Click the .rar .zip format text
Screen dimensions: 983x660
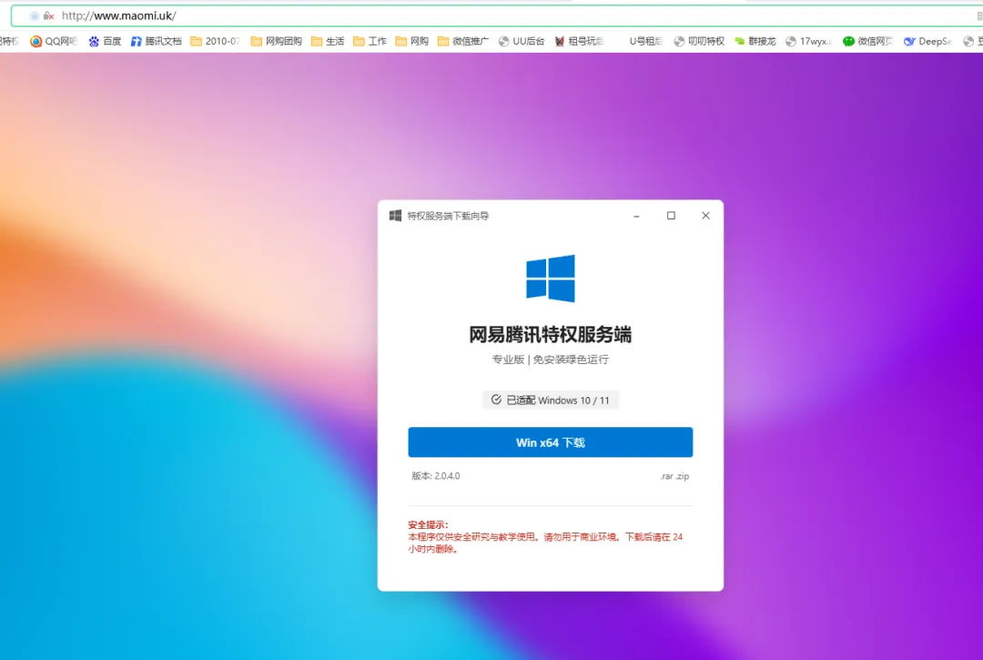pos(674,476)
